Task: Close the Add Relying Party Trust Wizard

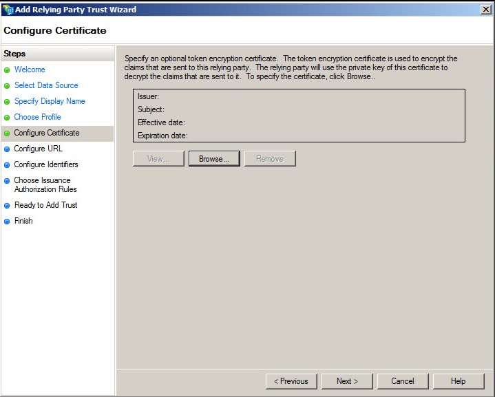Action: pos(486,10)
